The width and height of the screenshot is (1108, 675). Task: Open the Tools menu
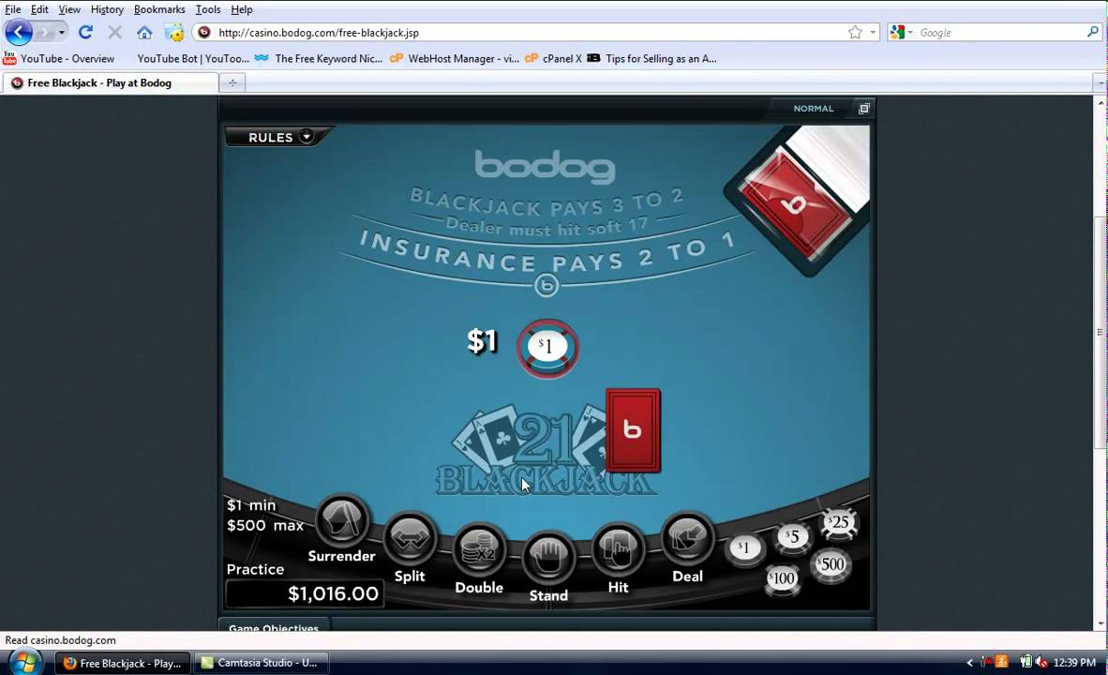coord(208,9)
